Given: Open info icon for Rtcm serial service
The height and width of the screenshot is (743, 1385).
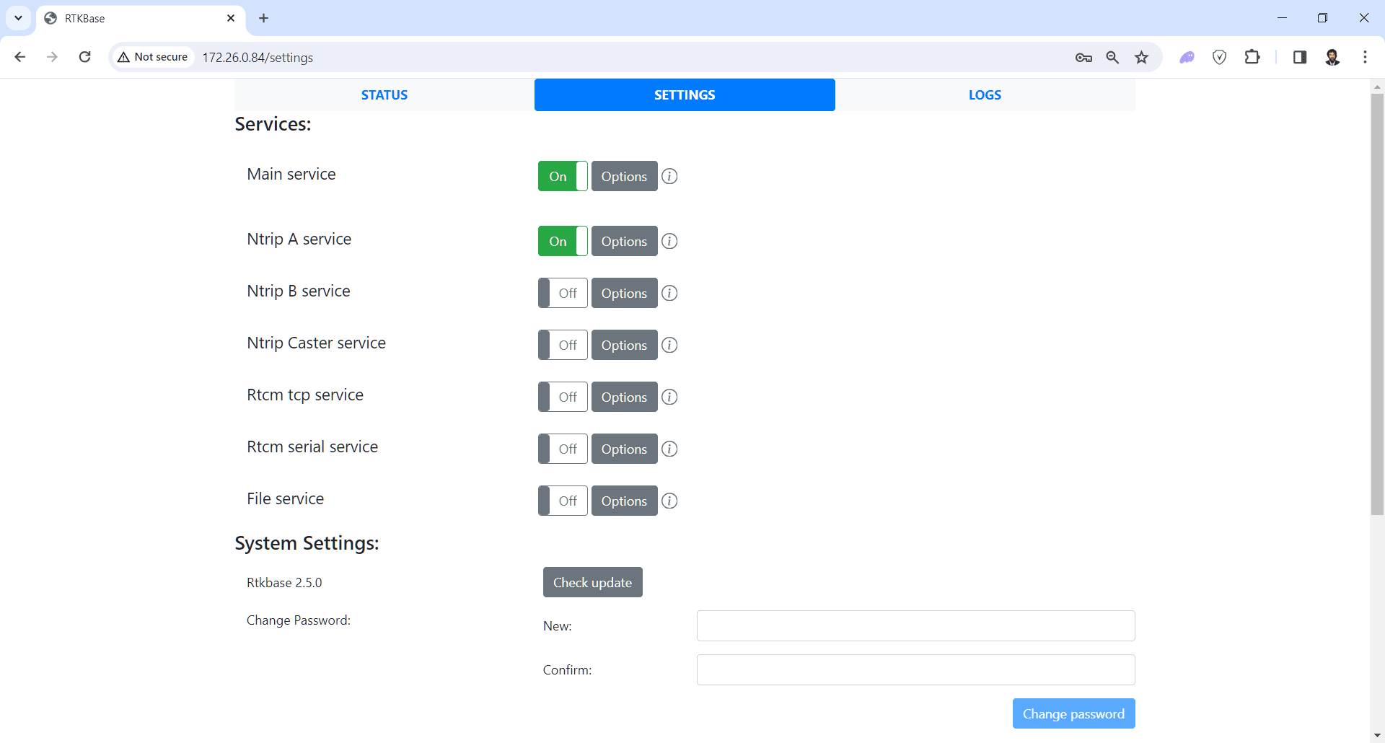Looking at the screenshot, I should pyautogui.click(x=669, y=449).
